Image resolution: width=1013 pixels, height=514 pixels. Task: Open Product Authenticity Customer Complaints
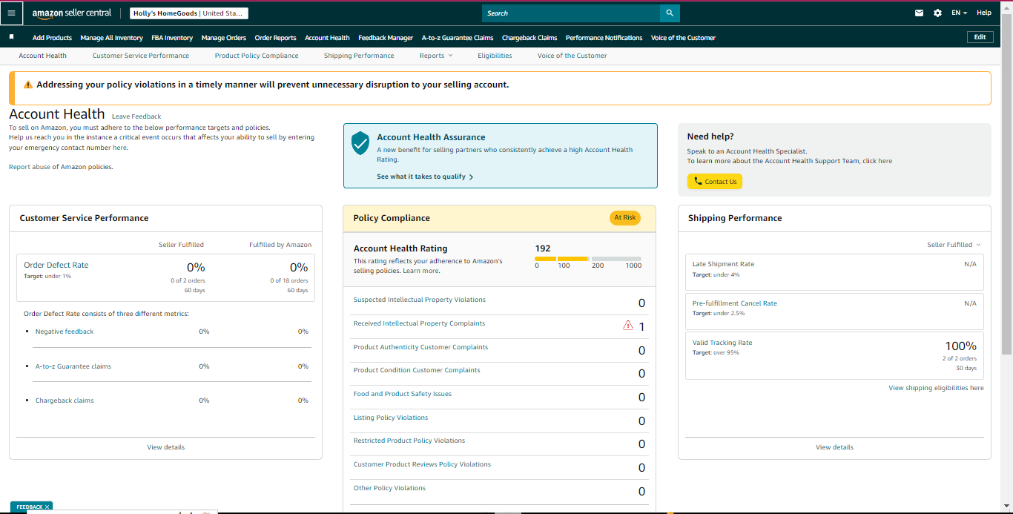420,347
